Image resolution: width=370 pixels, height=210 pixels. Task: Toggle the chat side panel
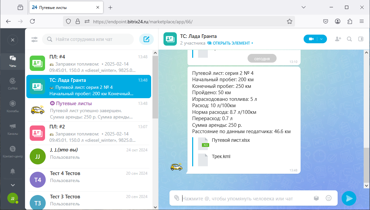pos(361,39)
